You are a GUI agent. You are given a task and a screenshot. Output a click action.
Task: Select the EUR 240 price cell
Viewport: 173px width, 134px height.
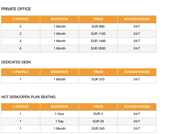coord(98,129)
